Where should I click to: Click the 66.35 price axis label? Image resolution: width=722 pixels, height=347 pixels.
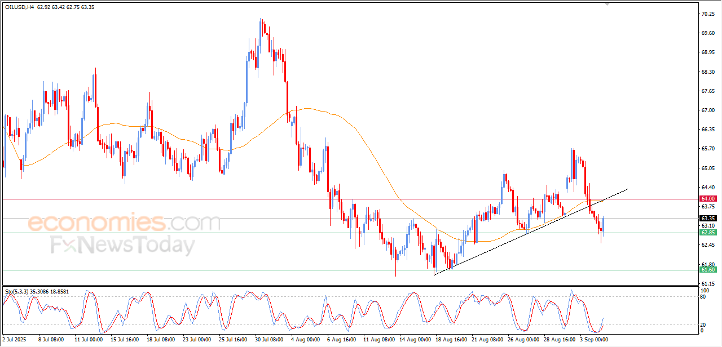tap(708, 130)
